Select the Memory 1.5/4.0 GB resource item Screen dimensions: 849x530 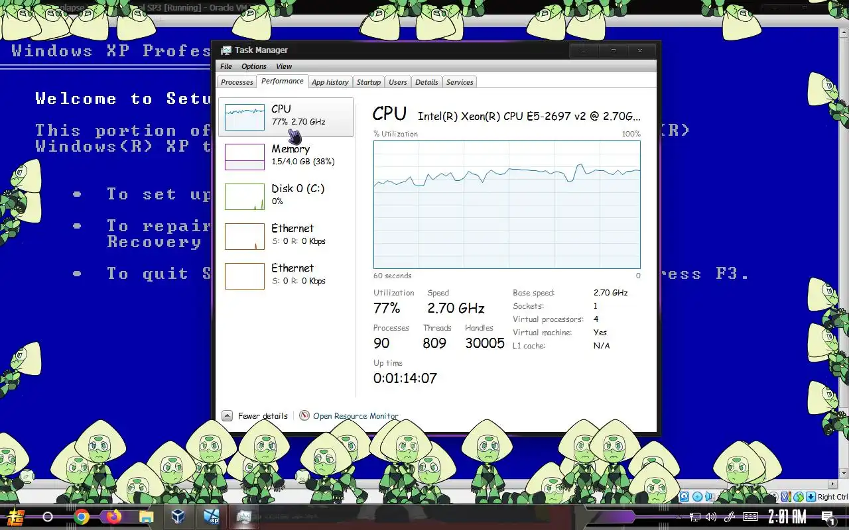coord(286,156)
